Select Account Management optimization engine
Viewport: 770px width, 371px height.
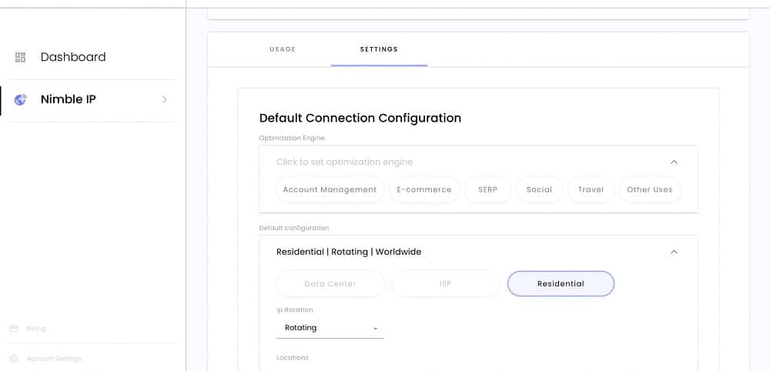[x=330, y=189]
